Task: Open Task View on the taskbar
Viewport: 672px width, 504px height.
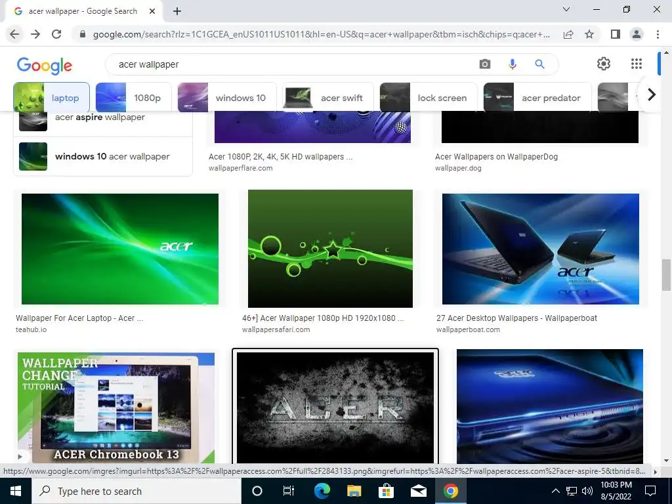Action: (x=289, y=491)
